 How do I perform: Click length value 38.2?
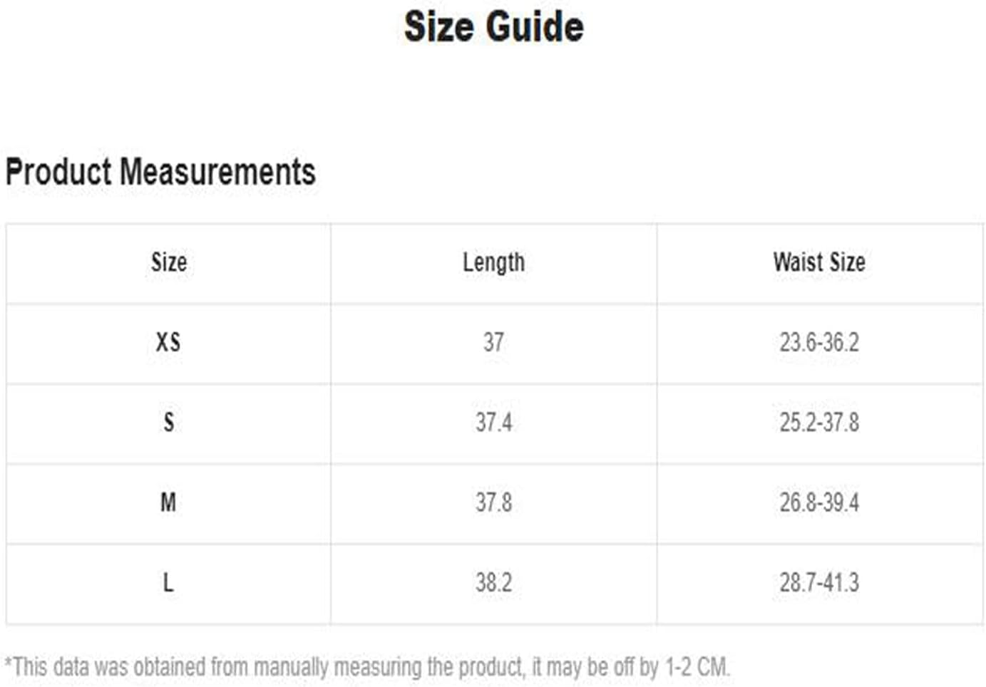(493, 583)
